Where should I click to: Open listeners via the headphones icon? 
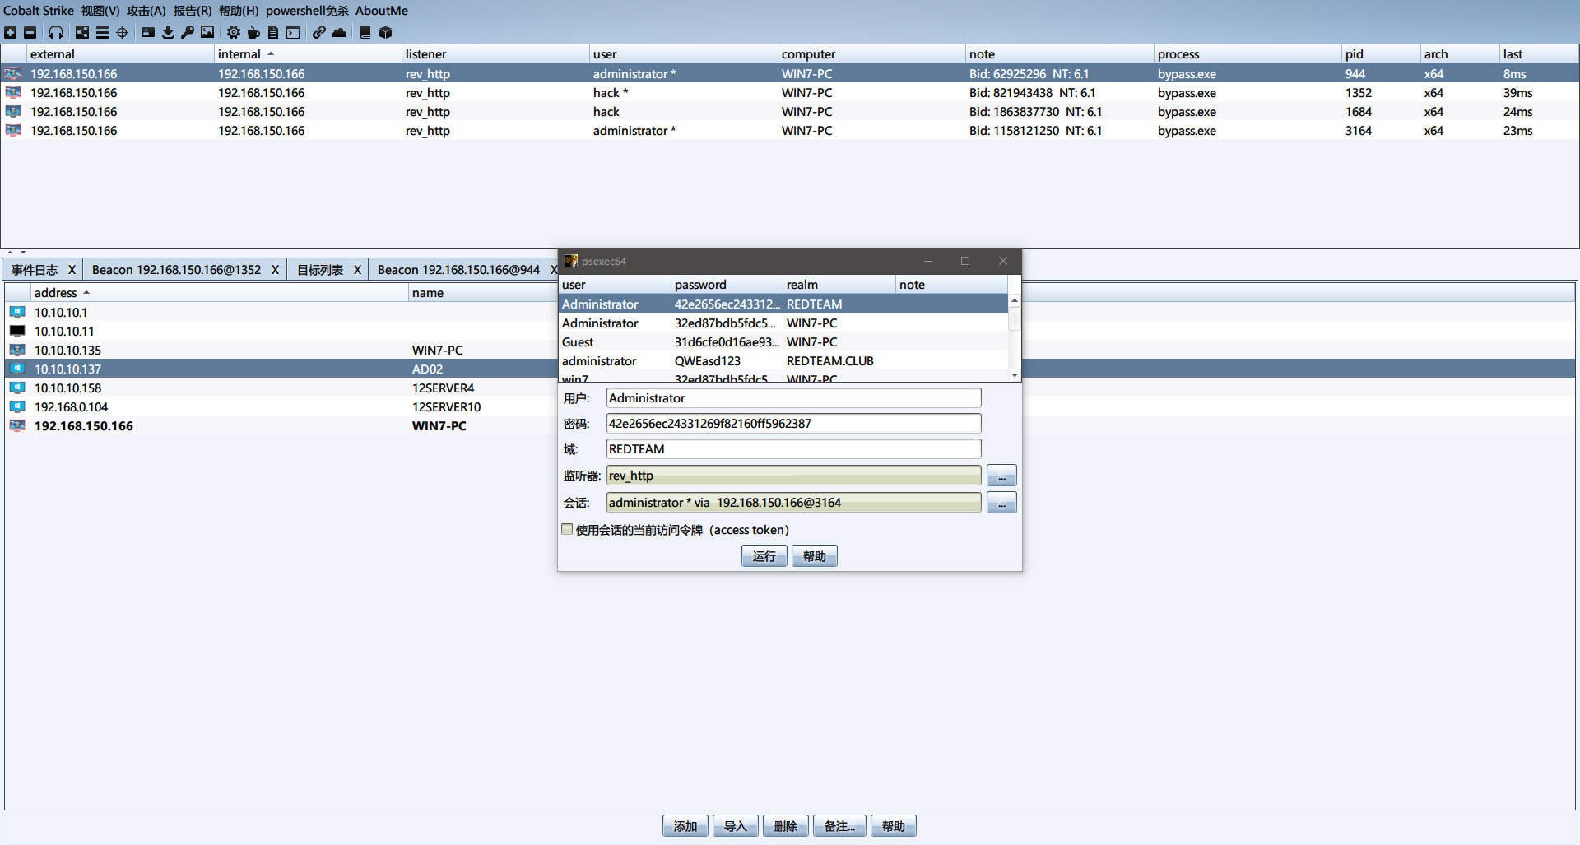(x=55, y=32)
